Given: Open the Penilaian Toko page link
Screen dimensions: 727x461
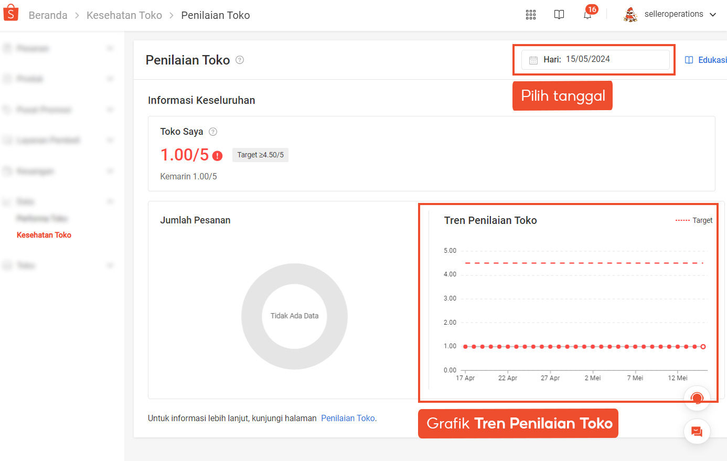Looking at the screenshot, I should [348, 418].
